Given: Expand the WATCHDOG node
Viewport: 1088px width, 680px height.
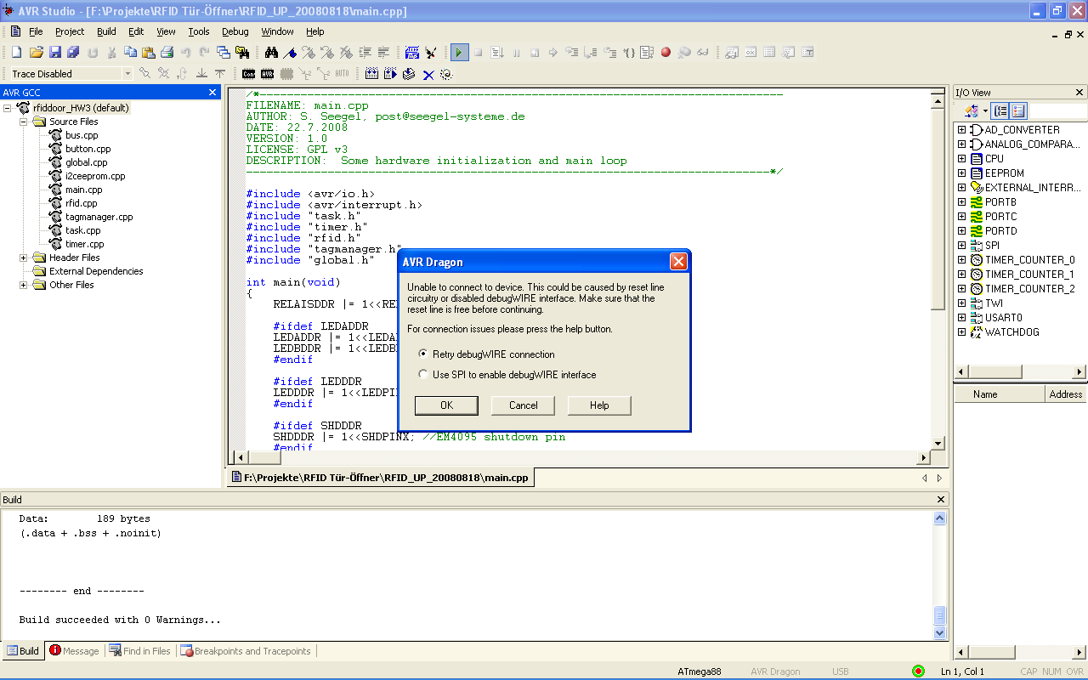Looking at the screenshot, I should click(961, 332).
